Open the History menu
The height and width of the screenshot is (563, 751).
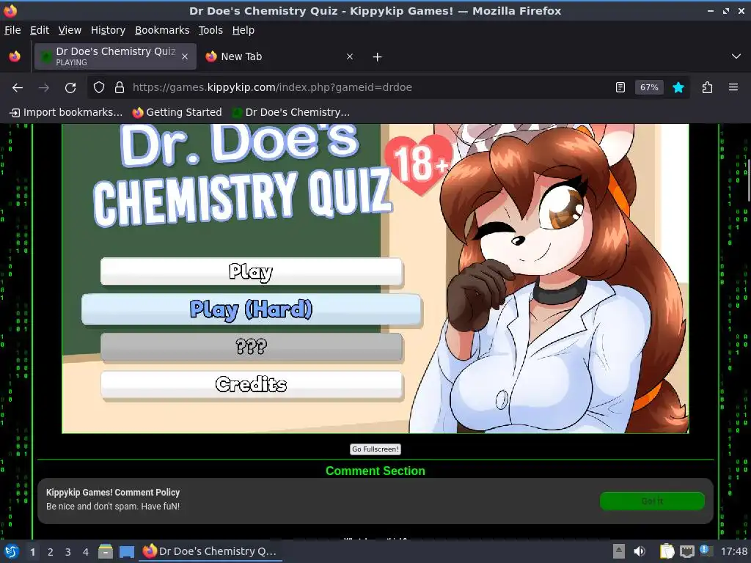(x=108, y=30)
